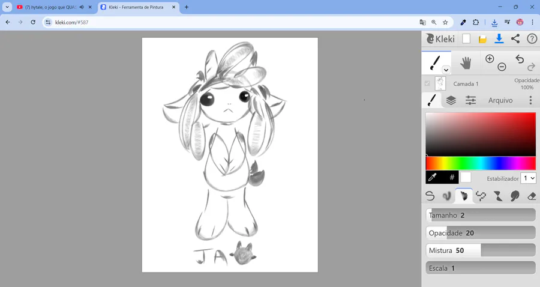Switch to the Layers tab
The width and height of the screenshot is (540, 287).
tap(451, 100)
